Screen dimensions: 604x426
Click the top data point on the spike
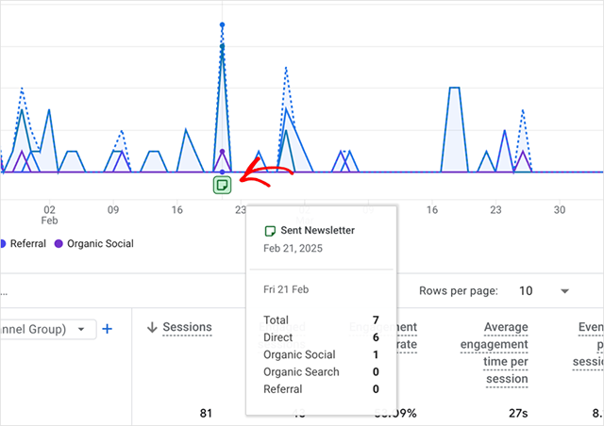click(x=223, y=25)
